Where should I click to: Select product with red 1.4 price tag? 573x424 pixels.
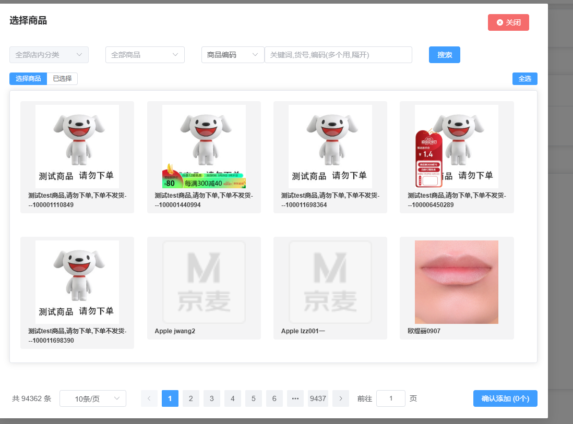[456, 147]
